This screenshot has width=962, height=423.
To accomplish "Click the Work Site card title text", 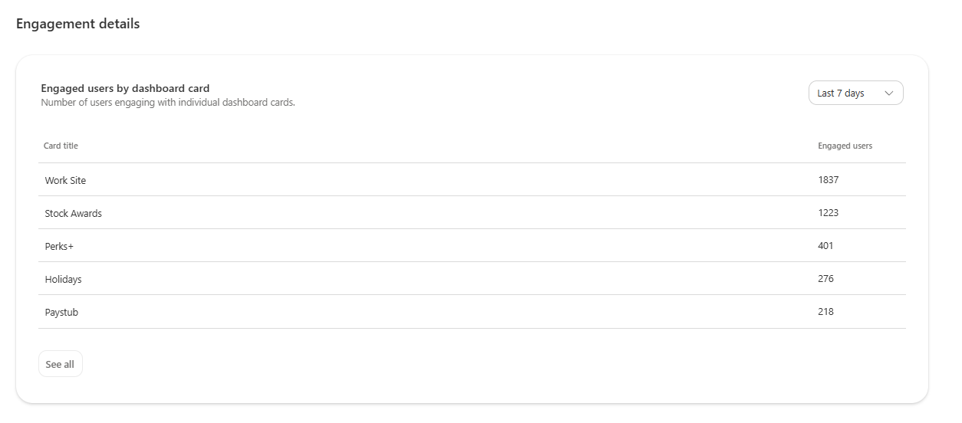I will 65,181.
